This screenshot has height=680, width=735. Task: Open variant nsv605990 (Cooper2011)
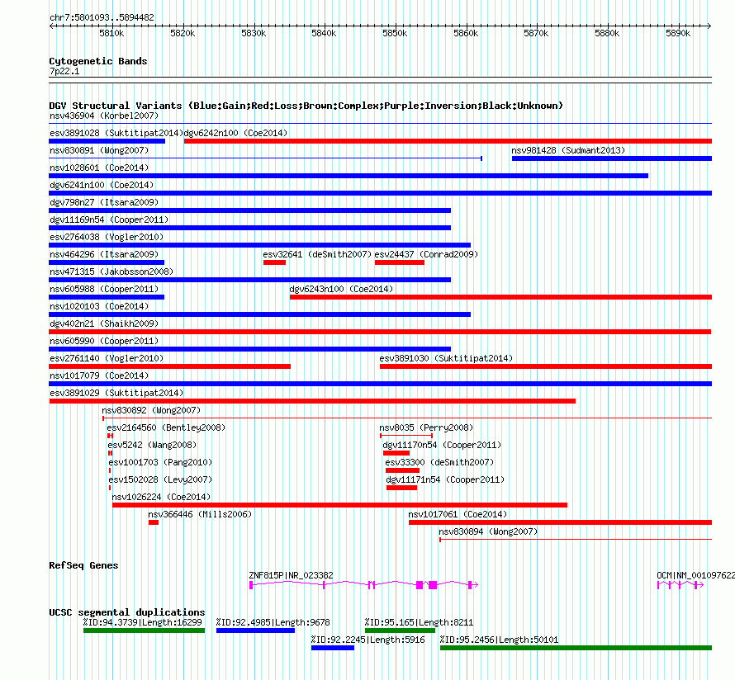(104, 341)
